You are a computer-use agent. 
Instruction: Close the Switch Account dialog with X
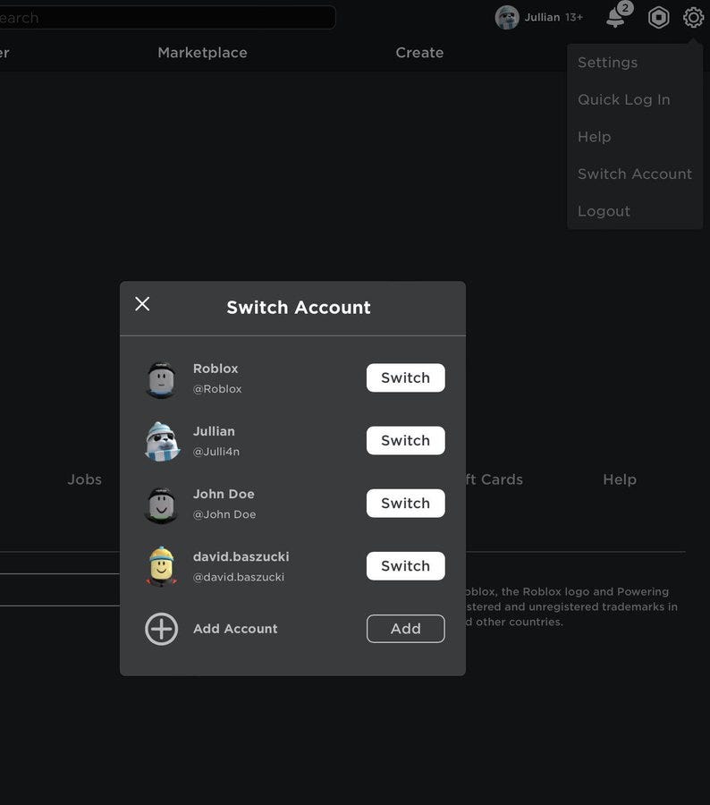[x=142, y=304]
